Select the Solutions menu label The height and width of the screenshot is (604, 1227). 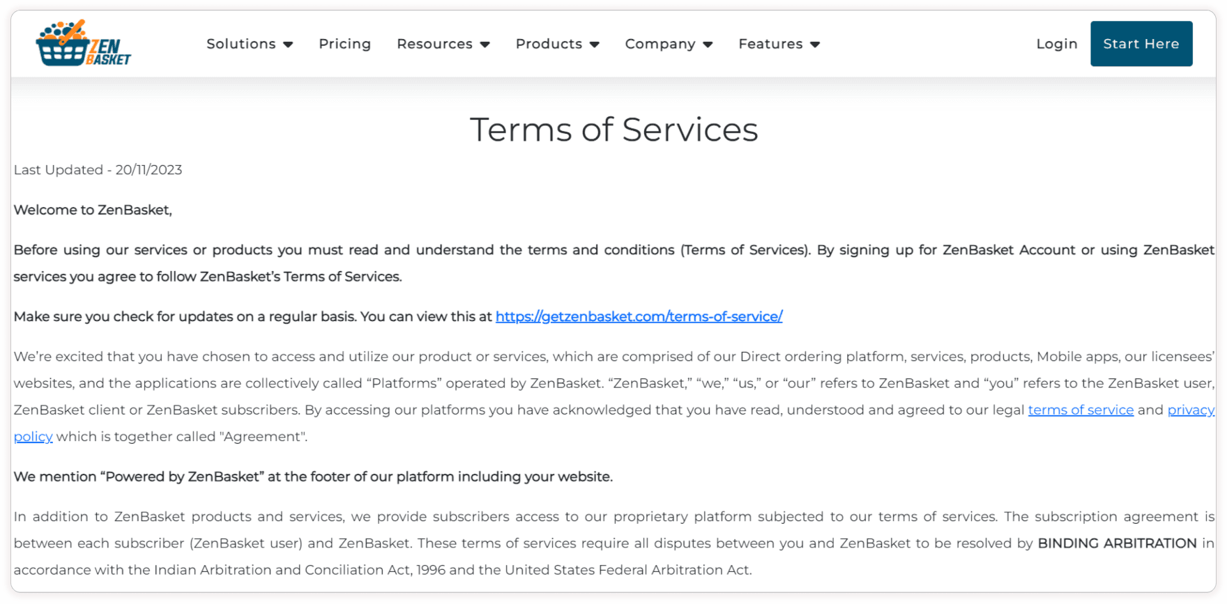241,44
